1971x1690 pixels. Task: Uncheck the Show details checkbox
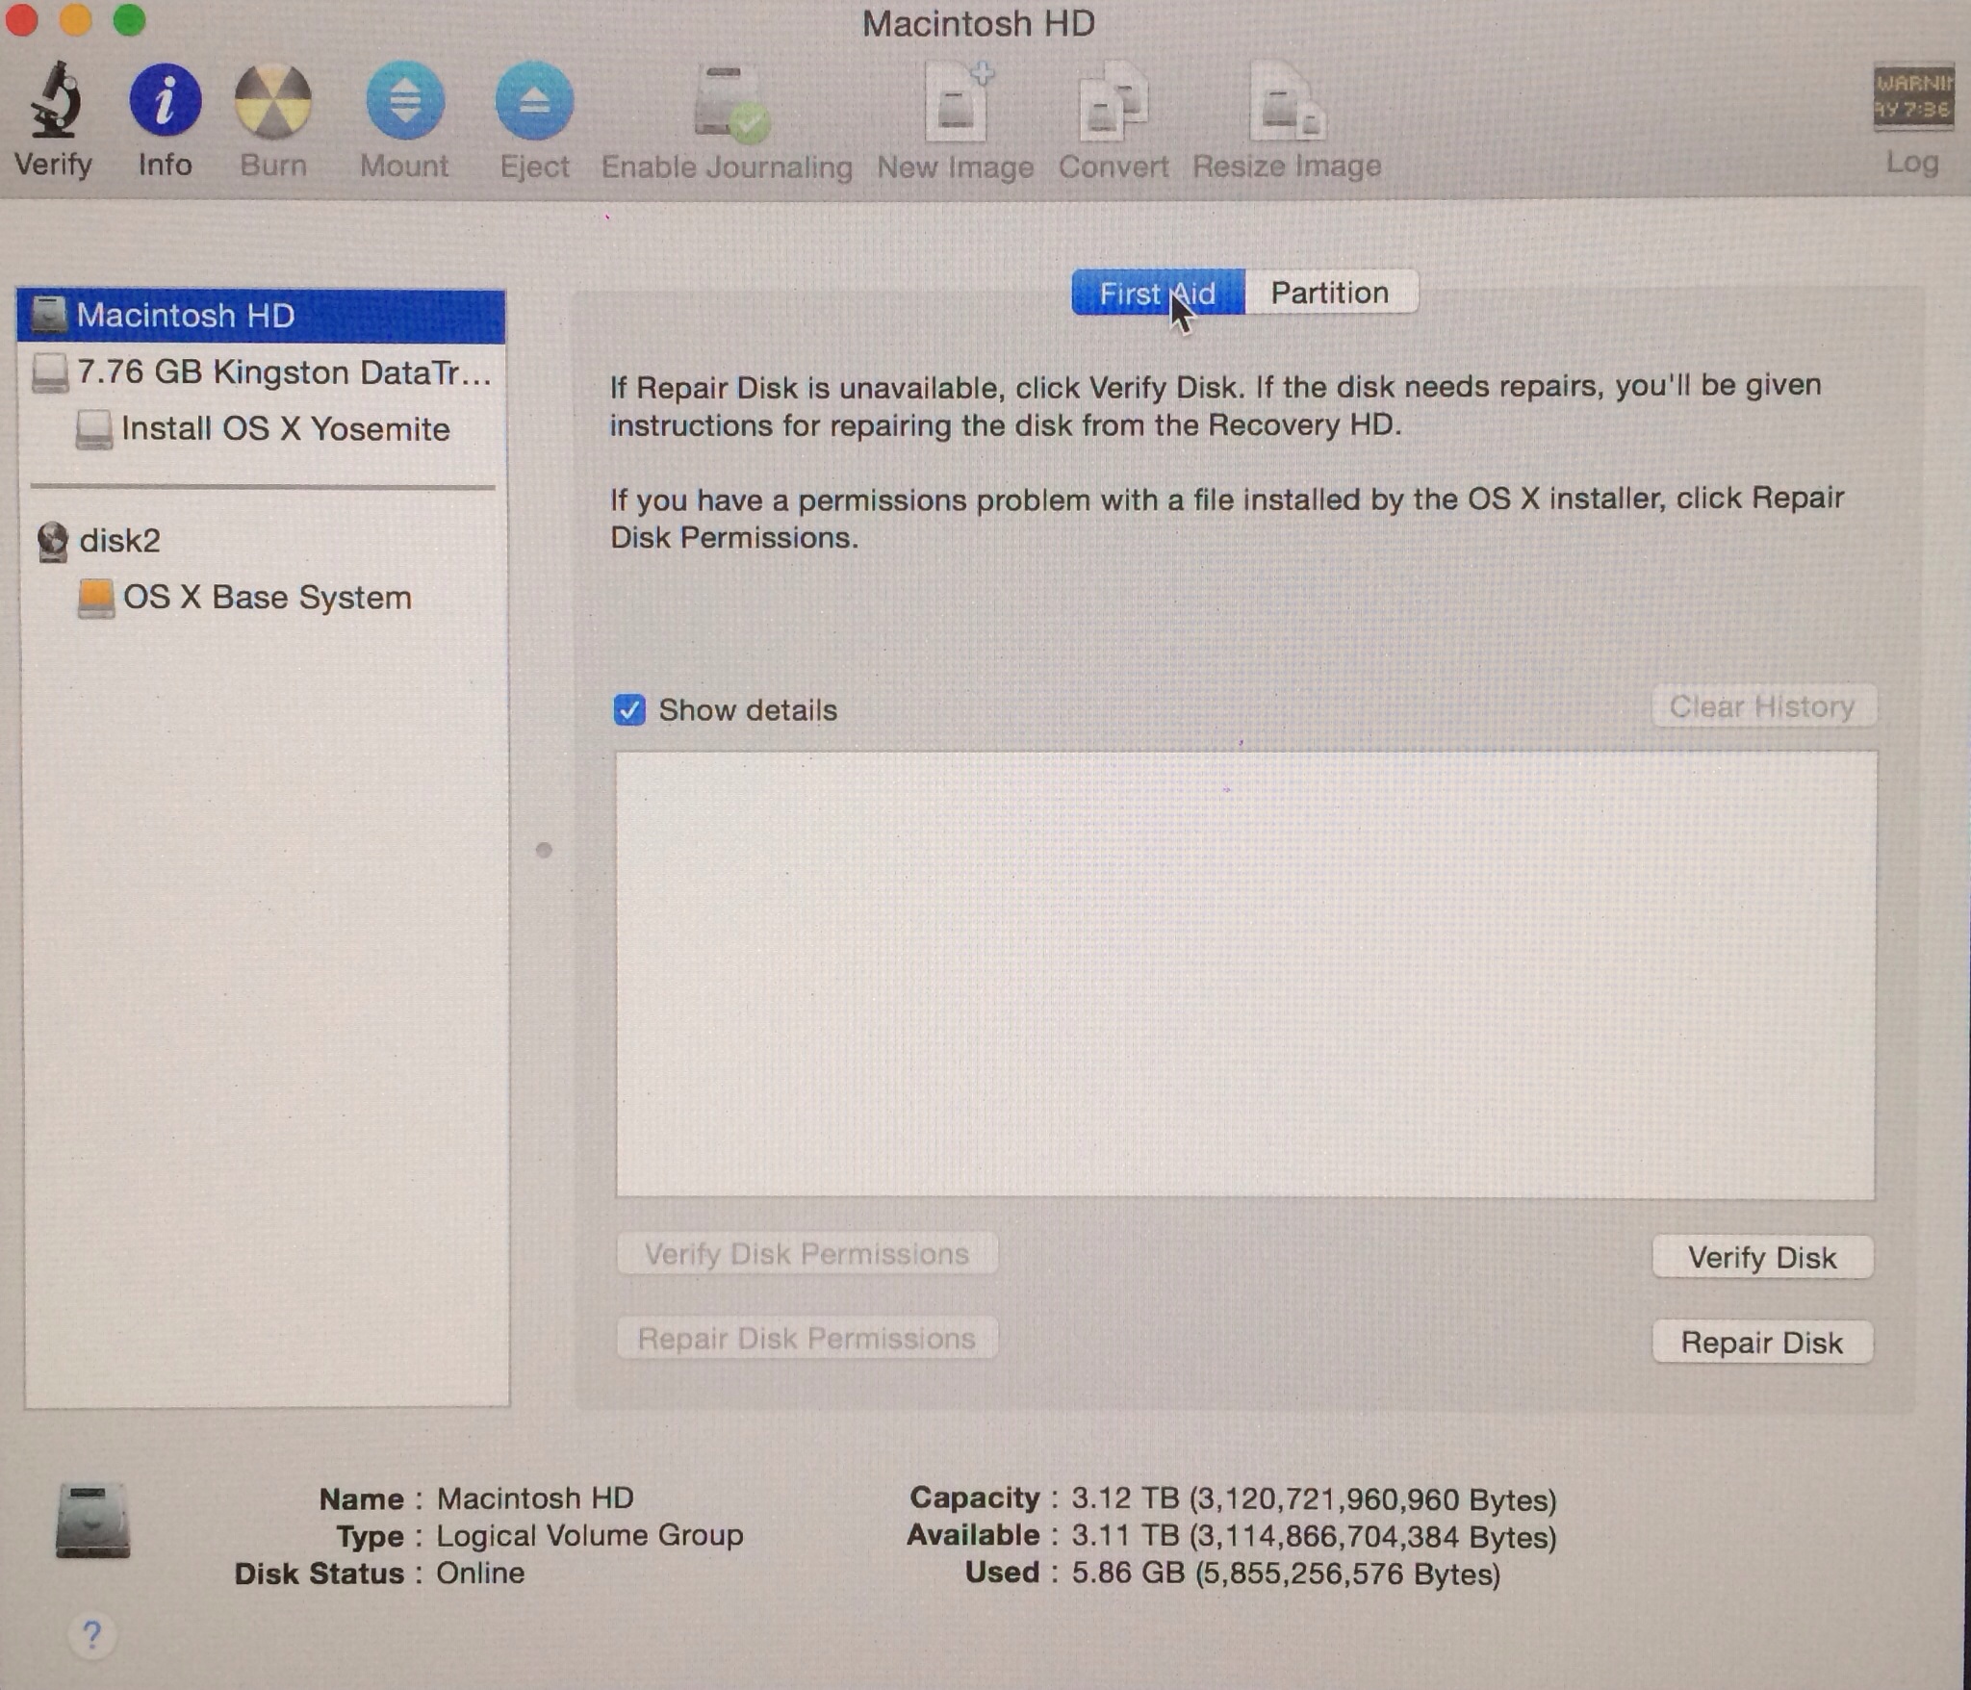629,710
